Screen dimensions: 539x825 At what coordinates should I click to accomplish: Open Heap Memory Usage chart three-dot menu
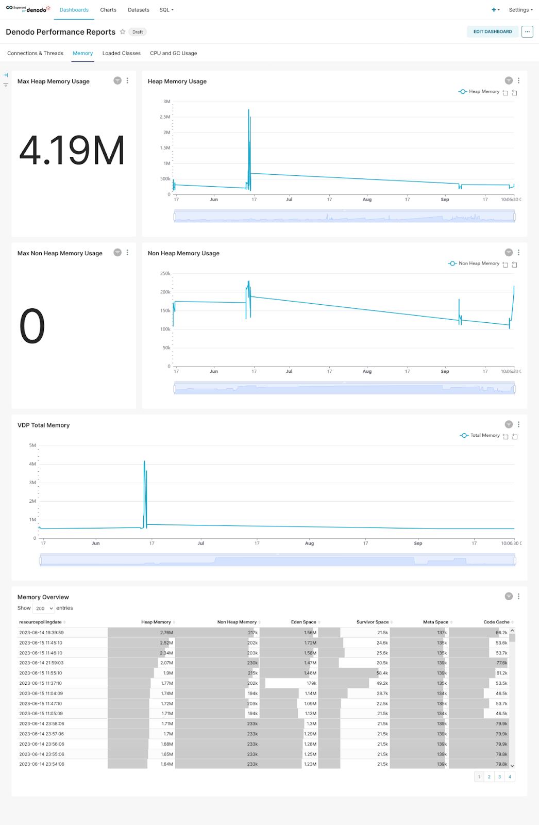tap(518, 80)
